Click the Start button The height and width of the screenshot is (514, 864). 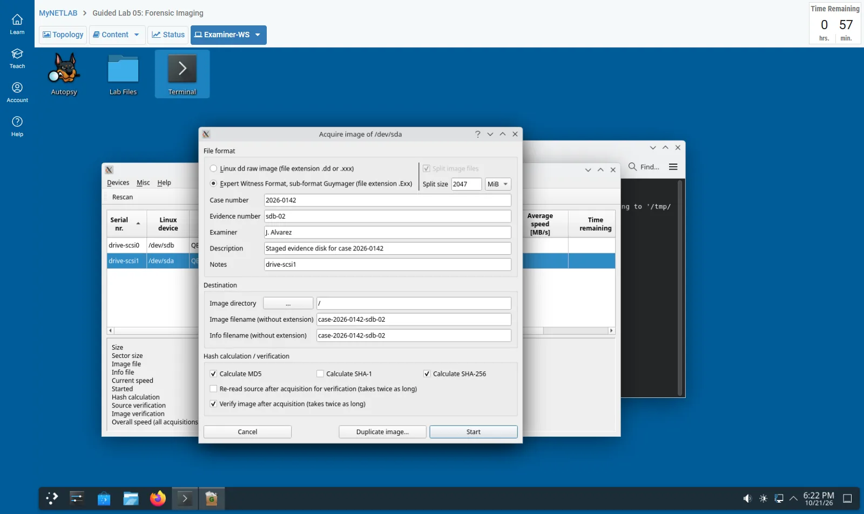coord(474,432)
